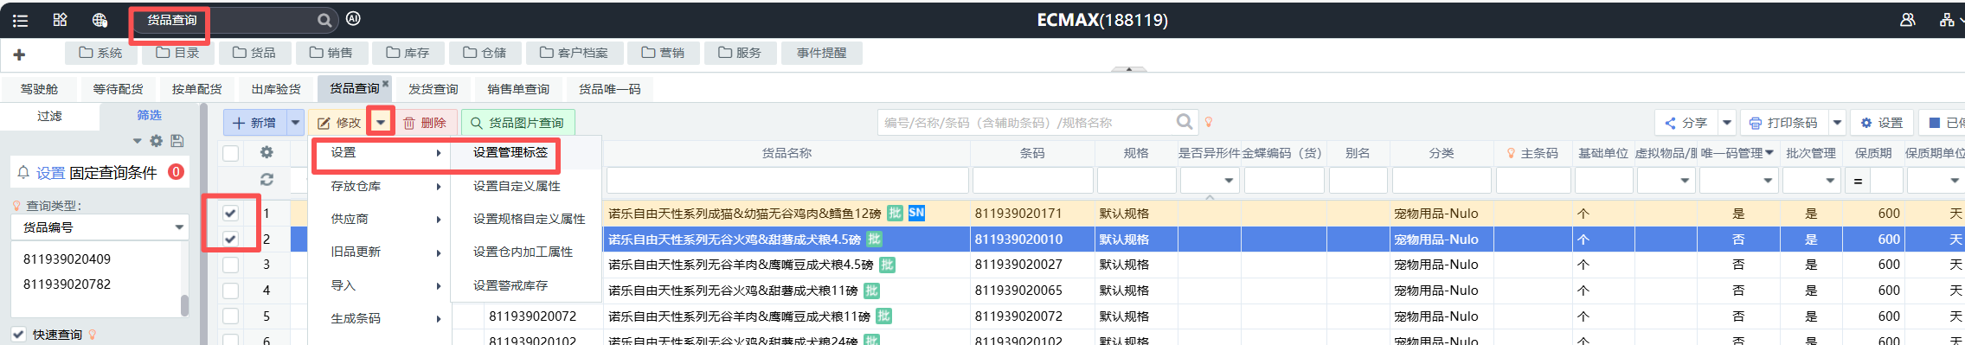
Task: Click the bell icon by 设置 固定查询条件
Action: [23, 172]
